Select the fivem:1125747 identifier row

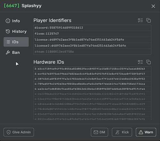pos(92,34)
